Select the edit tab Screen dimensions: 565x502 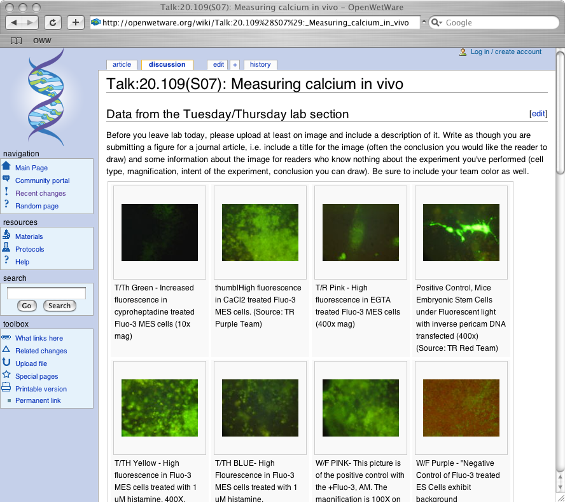(x=218, y=65)
